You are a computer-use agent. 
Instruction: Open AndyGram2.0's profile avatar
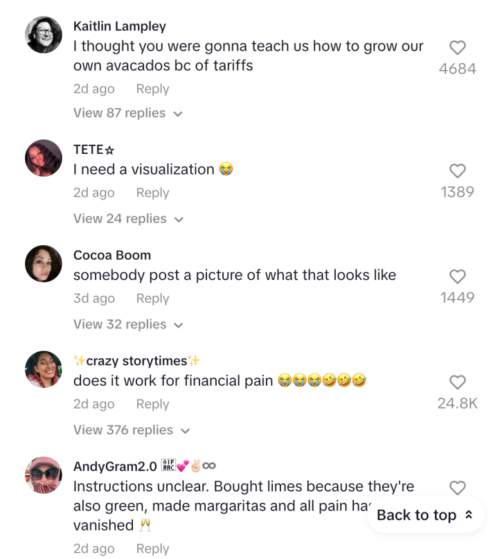coord(43,474)
